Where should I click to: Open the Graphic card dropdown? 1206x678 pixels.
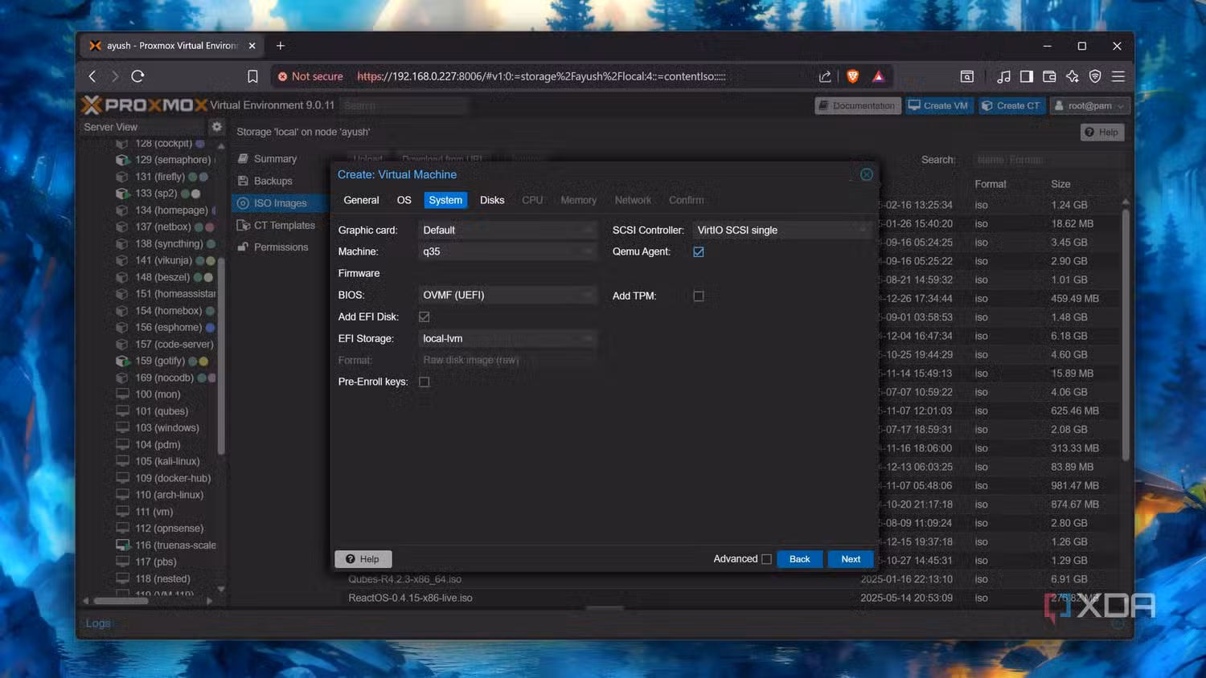point(508,231)
